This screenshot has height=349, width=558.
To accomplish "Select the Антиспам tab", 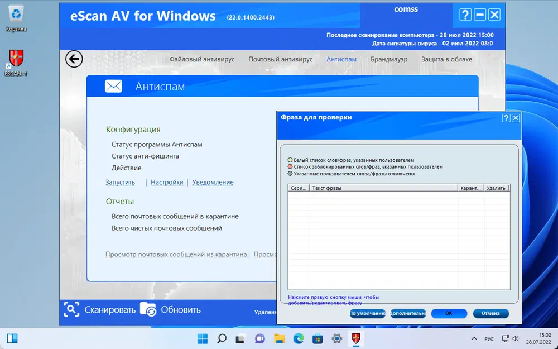I will click(341, 59).
